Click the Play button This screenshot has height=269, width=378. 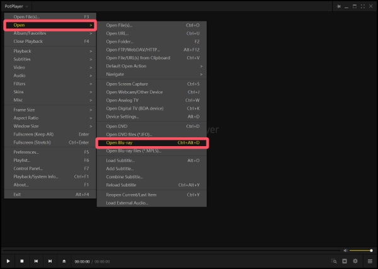click(8, 261)
